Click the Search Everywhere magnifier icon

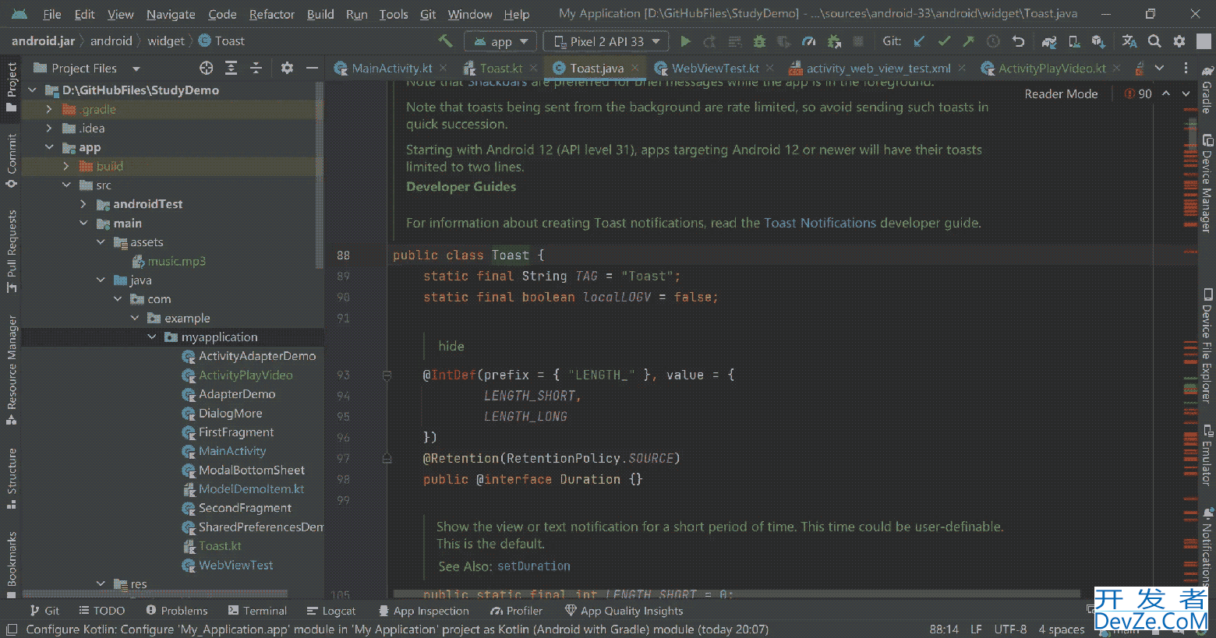pos(1154,41)
